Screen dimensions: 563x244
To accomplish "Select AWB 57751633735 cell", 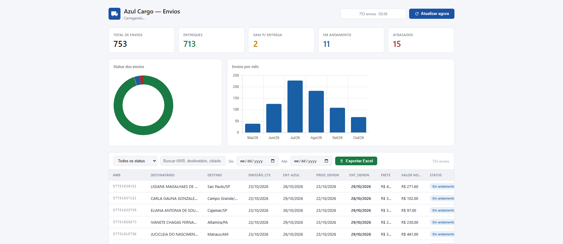I will (125, 210).
